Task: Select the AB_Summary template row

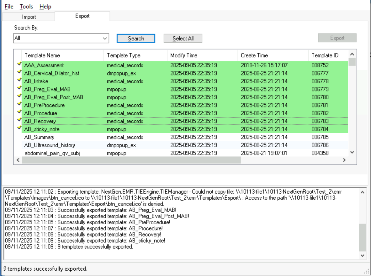Action: [185, 137]
